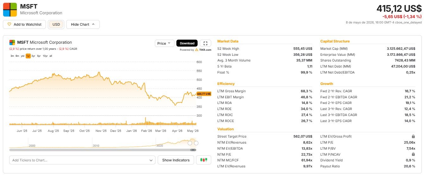Click the Fwd 2-Yr Rev. CAGR value 16,7 %
Screen dimensions: 424x175
pos(409,91)
